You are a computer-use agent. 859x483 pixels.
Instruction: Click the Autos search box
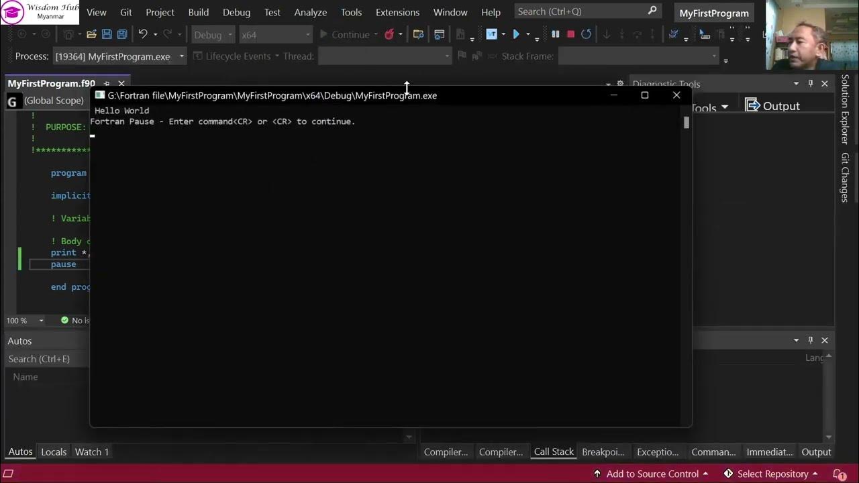click(47, 359)
